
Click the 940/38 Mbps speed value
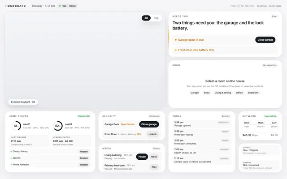pyautogui.click(x=250, y=135)
